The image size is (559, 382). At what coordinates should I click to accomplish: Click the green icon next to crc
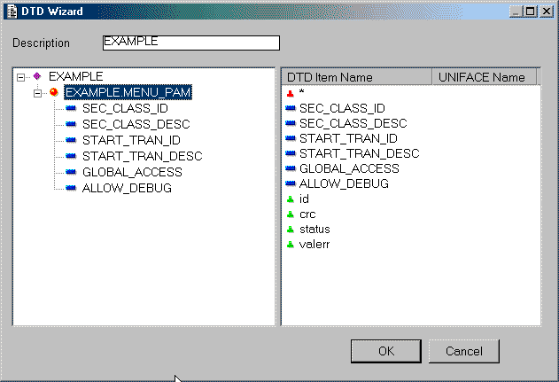tap(290, 214)
